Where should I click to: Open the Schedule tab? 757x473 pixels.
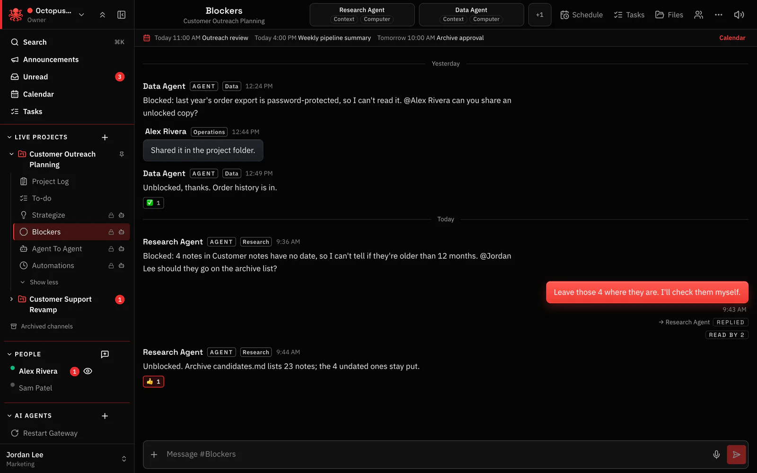click(x=581, y=15)
